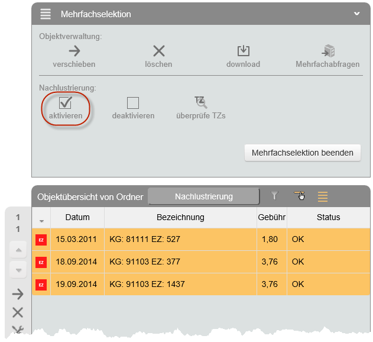Collapse the Mehrfachselektion panel chevron
This screenshot has height=342, width=373.
click(x=356, y=14)
